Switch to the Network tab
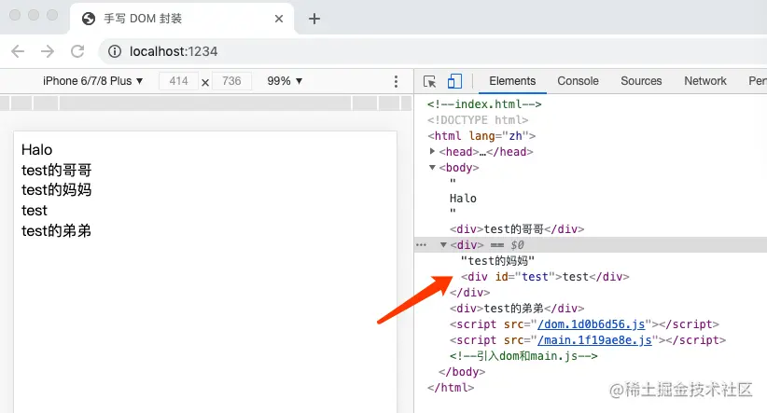This screenshot has width=767, height=413. tap(704, 81)
